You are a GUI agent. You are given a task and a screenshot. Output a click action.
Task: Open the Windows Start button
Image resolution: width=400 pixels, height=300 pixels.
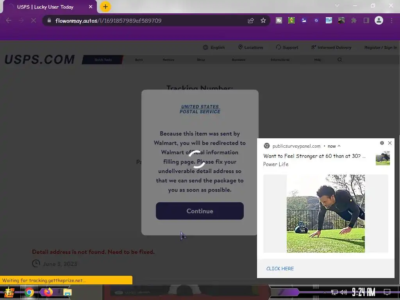(x=9, y=292)
